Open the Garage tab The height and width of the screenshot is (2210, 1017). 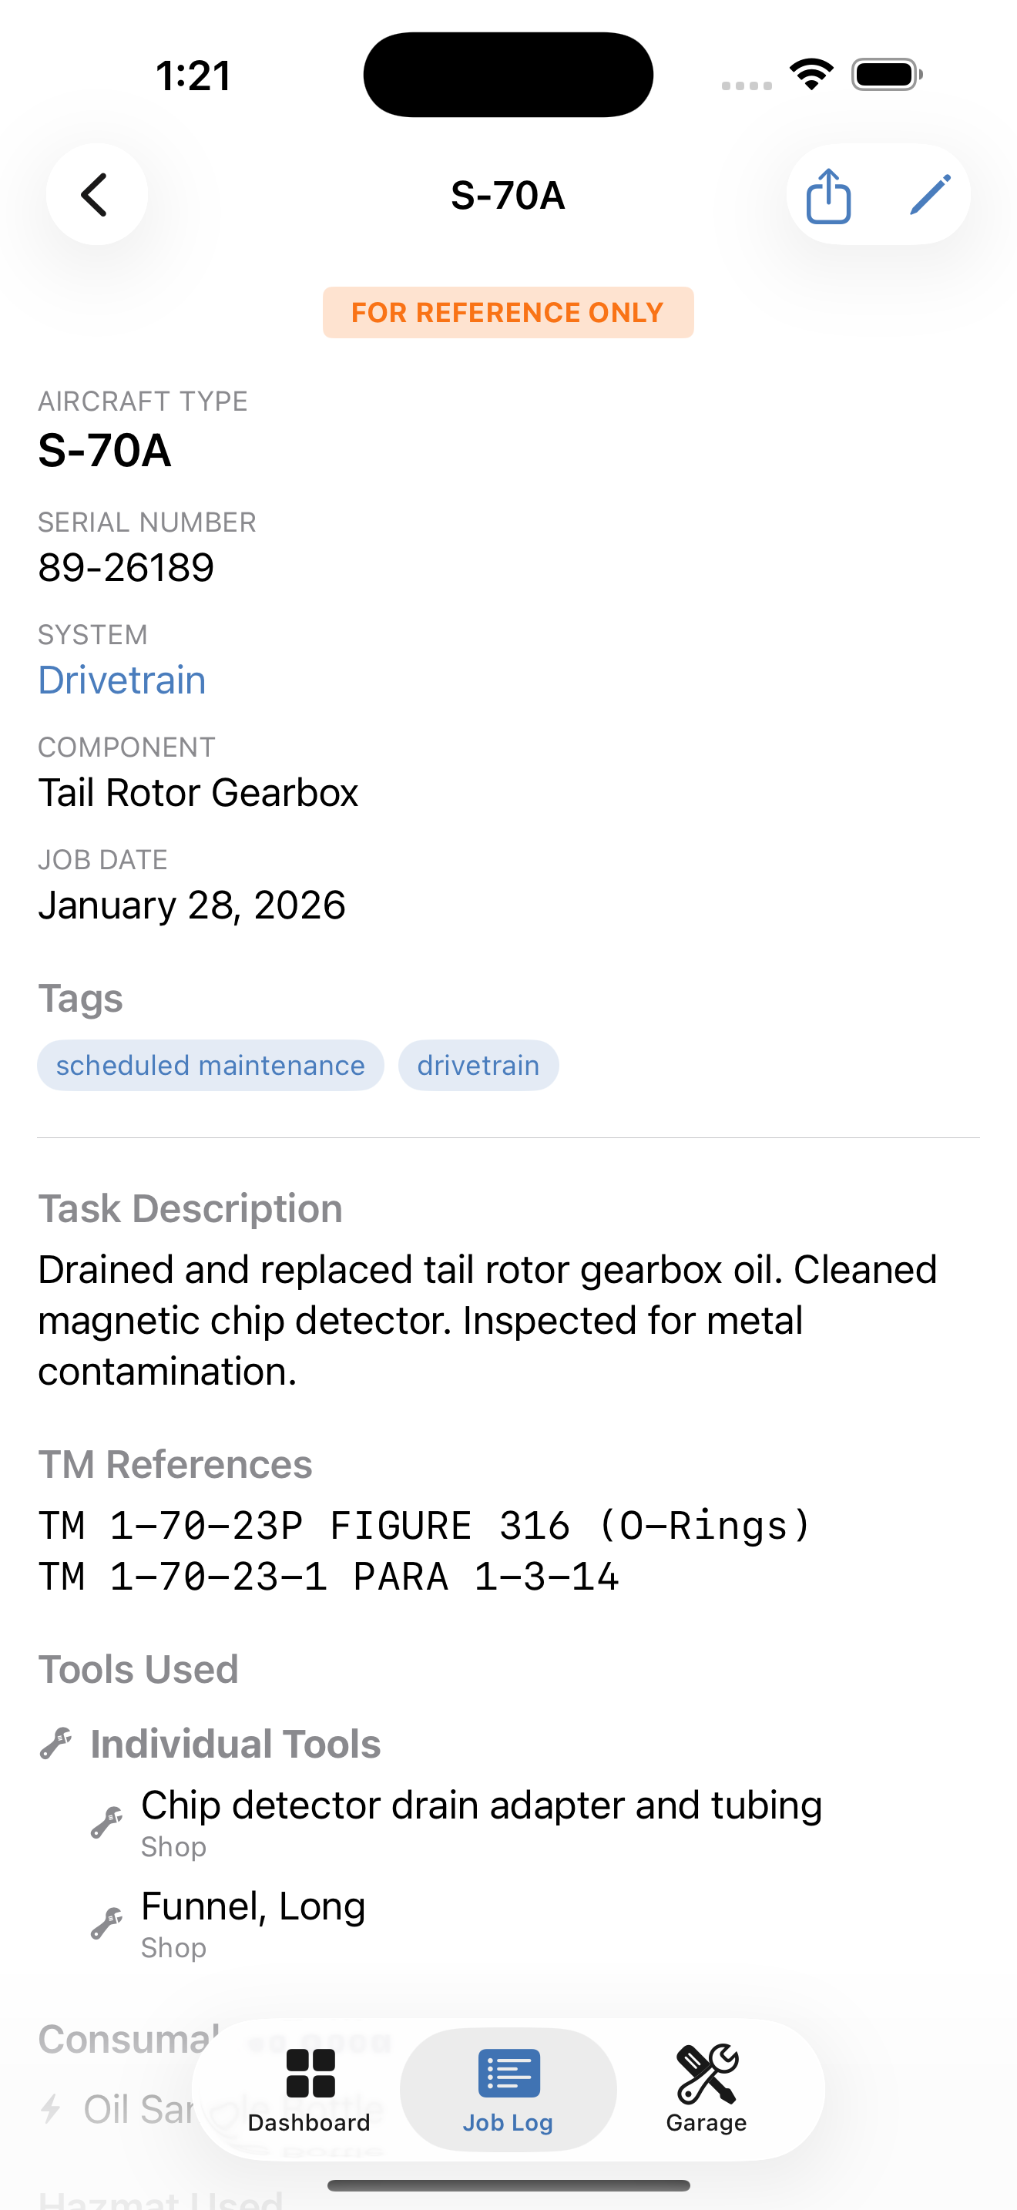(707, 2090)
